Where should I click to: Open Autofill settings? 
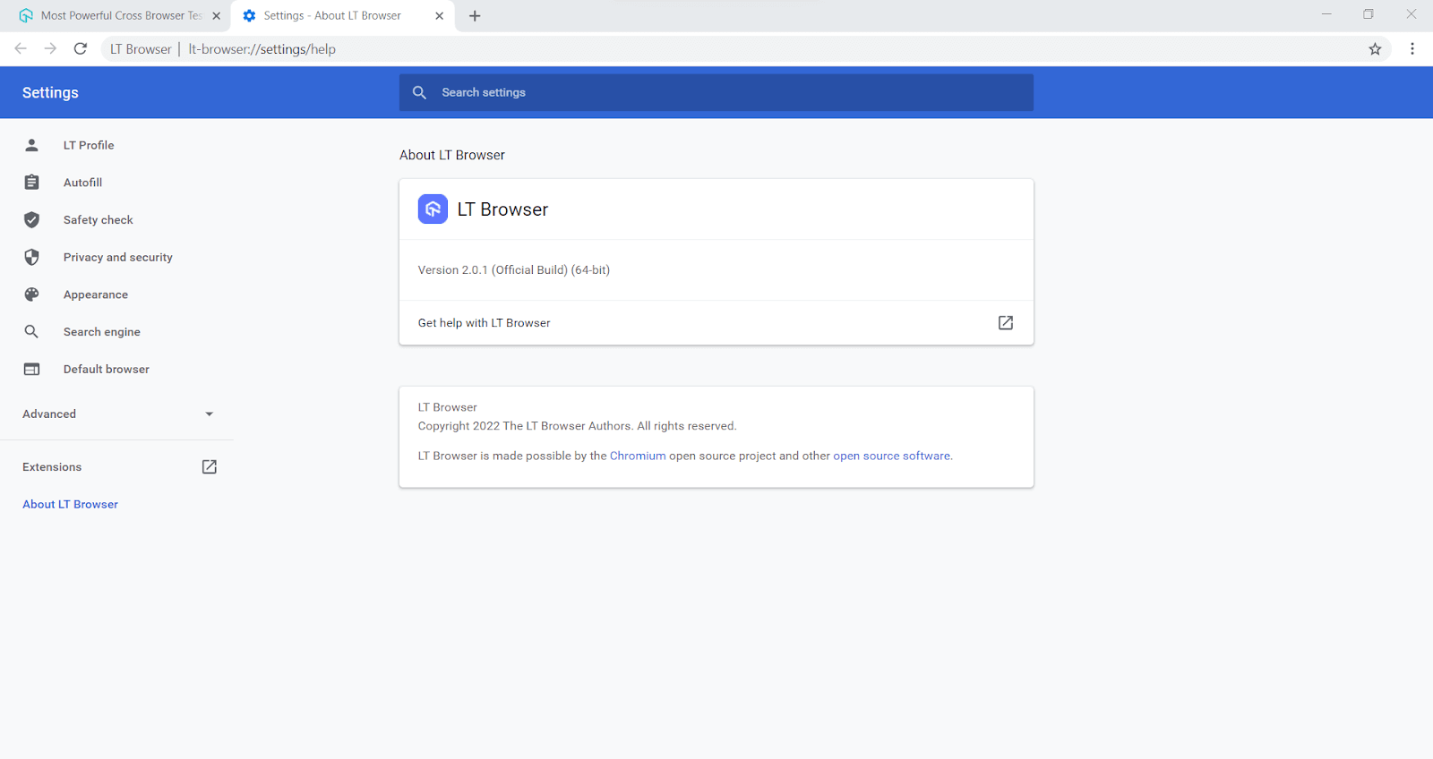[82, 183]
